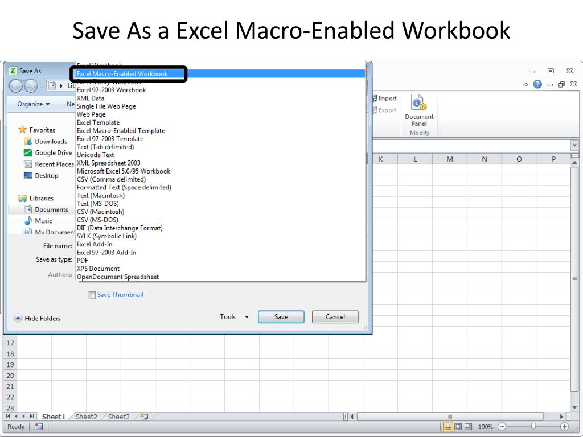Open Excel Help question mark
The image size is (583, 437).
[x=537, y=84]
